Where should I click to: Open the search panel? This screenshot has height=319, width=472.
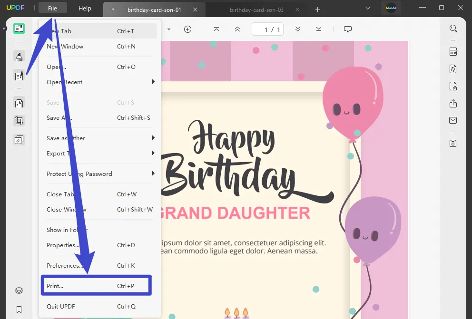(453, 28)
